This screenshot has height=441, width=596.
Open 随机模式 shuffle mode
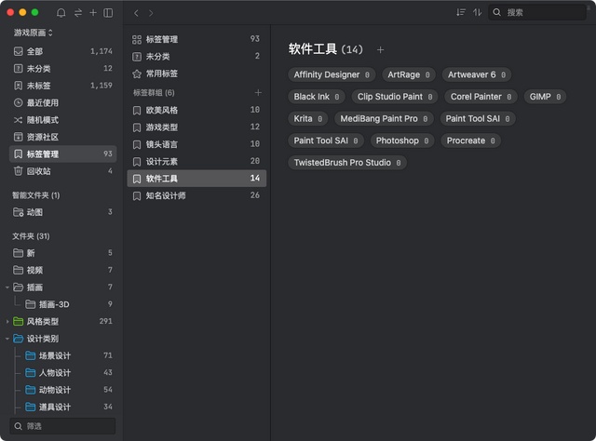(62, 120)
